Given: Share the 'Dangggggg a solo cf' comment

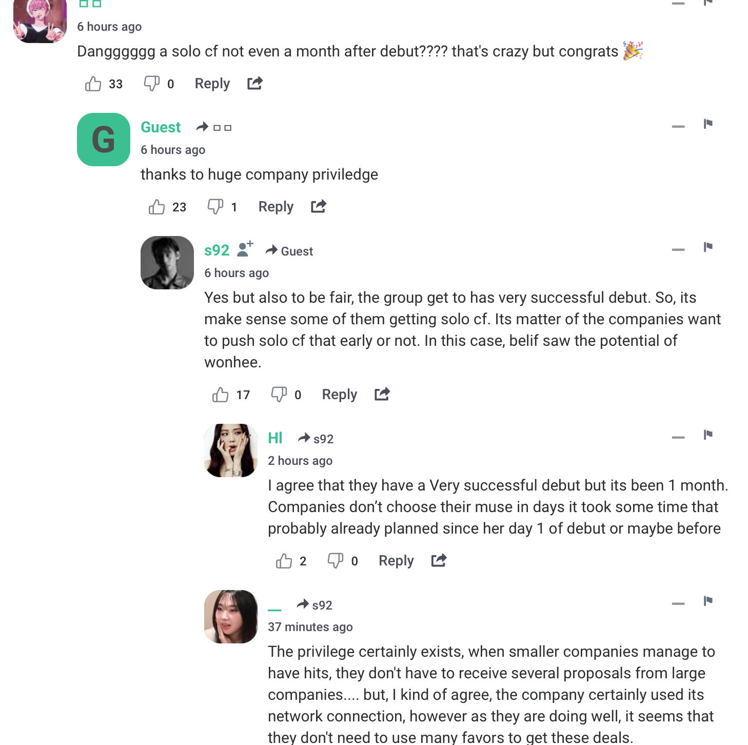Looking at the screenshot, I should (x=255, y=83).
